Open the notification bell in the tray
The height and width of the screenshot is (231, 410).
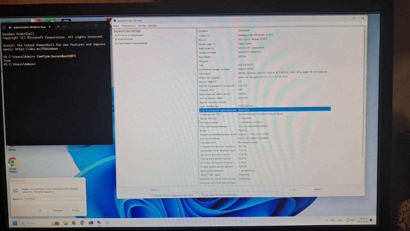(371, 220)
